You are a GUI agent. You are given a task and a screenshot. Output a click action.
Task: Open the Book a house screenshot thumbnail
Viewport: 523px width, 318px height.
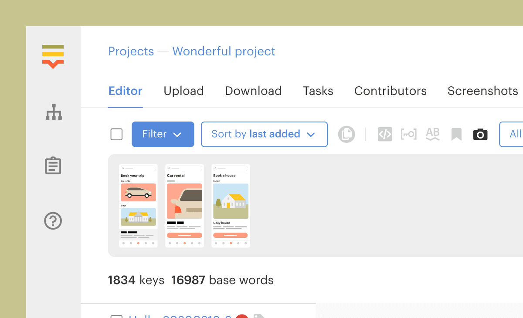click(x=231, y=206)
